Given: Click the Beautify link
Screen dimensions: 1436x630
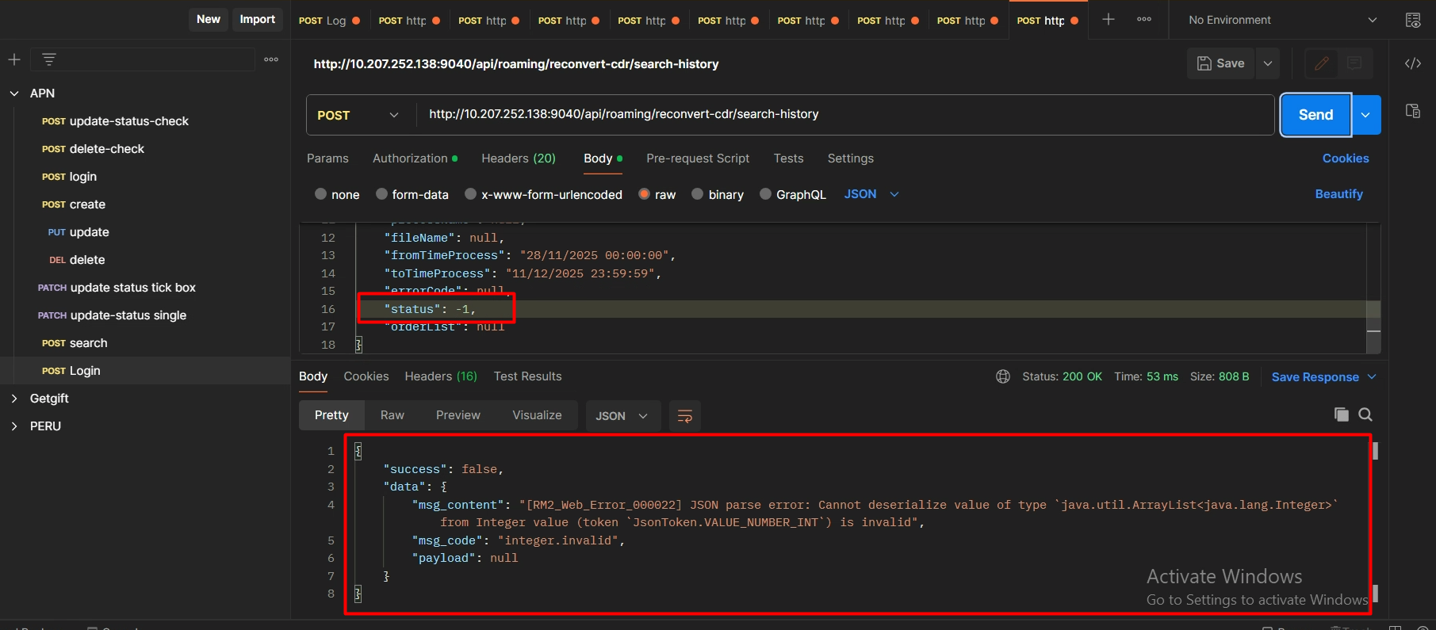Looking at the screenshot, I should pyautogui.click(x=1338, y=194).
